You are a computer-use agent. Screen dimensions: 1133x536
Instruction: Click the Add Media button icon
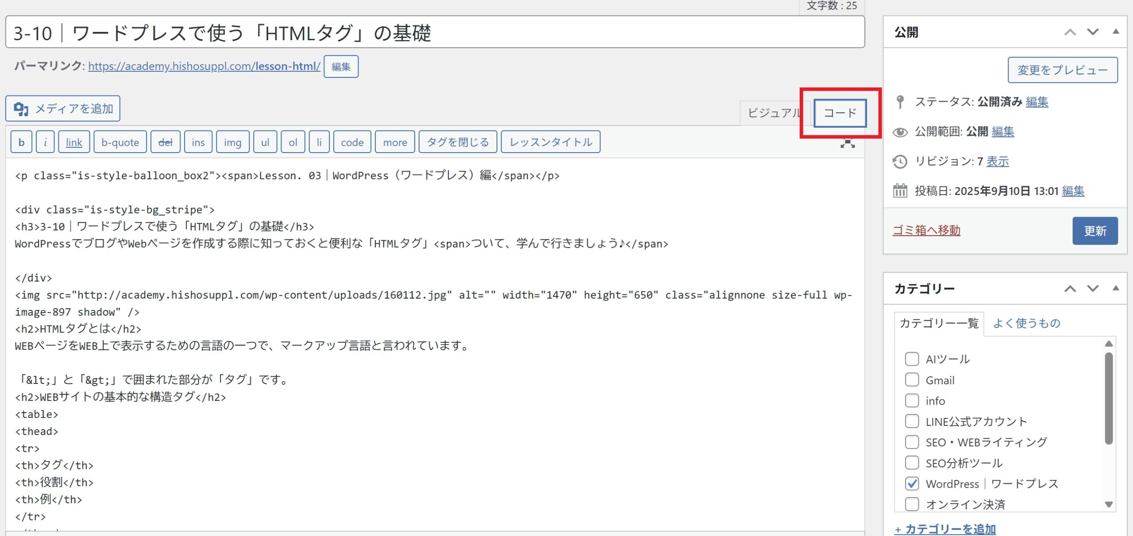pyautogui.click(x=21, y=108)
